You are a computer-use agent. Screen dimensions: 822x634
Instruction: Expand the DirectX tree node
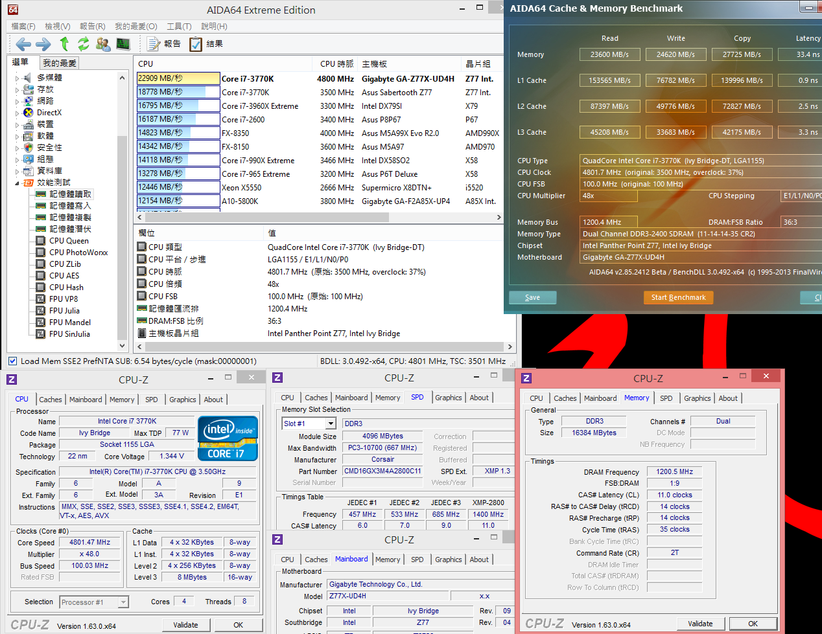(x=18, y=113)
